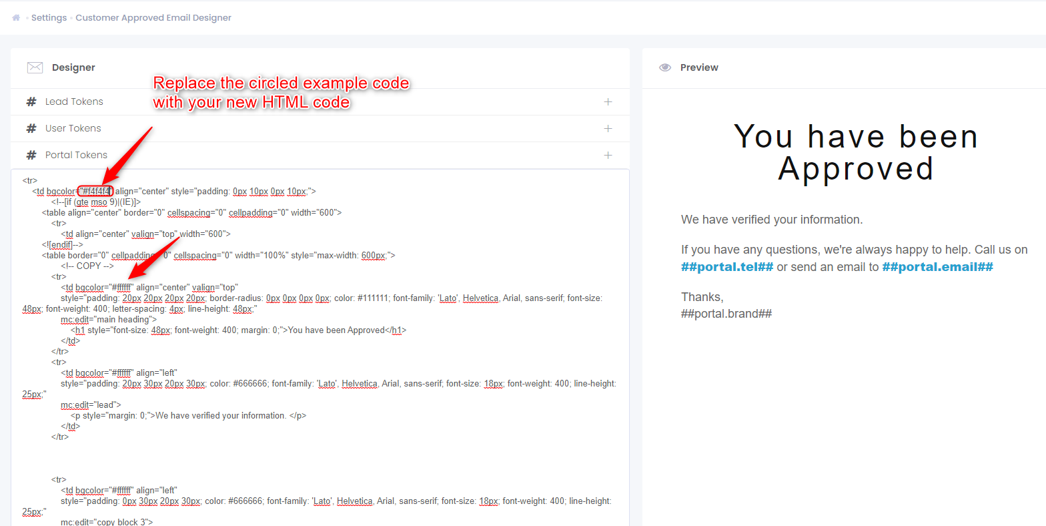Click the '<!-- COPY -->' comment line

87,266
